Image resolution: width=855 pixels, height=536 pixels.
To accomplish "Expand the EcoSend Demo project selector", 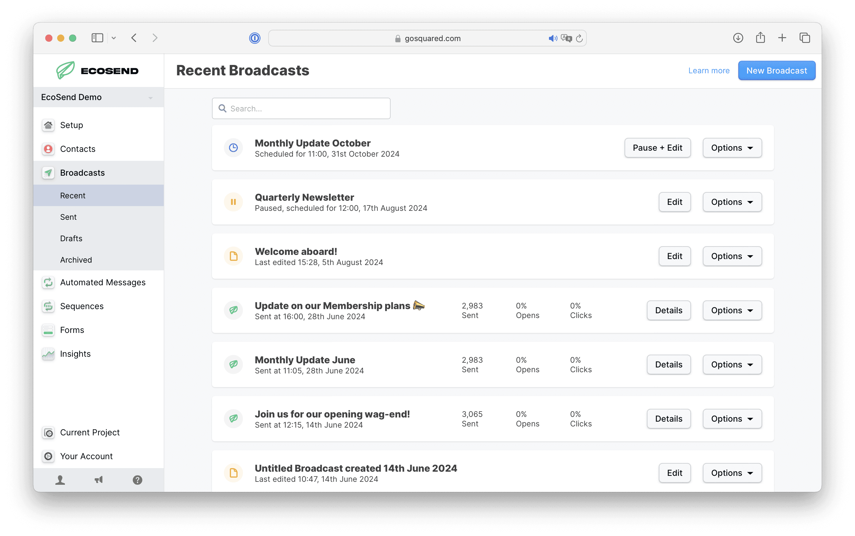I will 99,97.
